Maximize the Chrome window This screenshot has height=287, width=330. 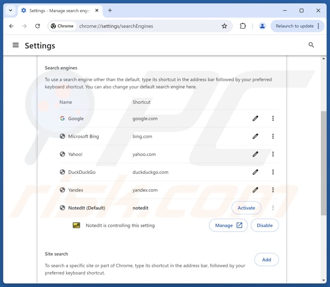pyautogui.click(x=301, y=10)
